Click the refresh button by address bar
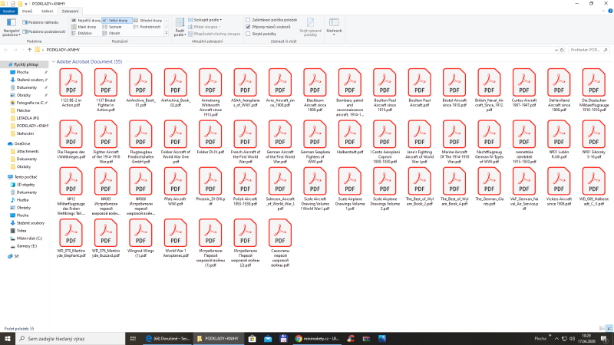The height and width of the screenshot is (345, 614). [562, 50]
